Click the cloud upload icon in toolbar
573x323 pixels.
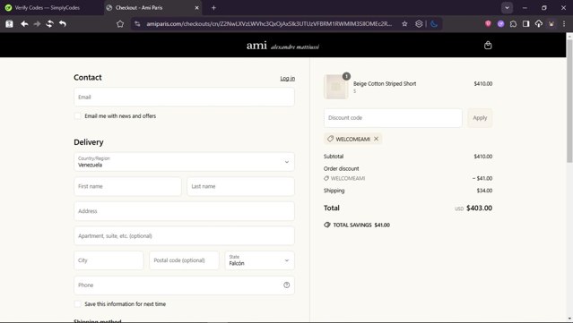[x=539, y=23]
